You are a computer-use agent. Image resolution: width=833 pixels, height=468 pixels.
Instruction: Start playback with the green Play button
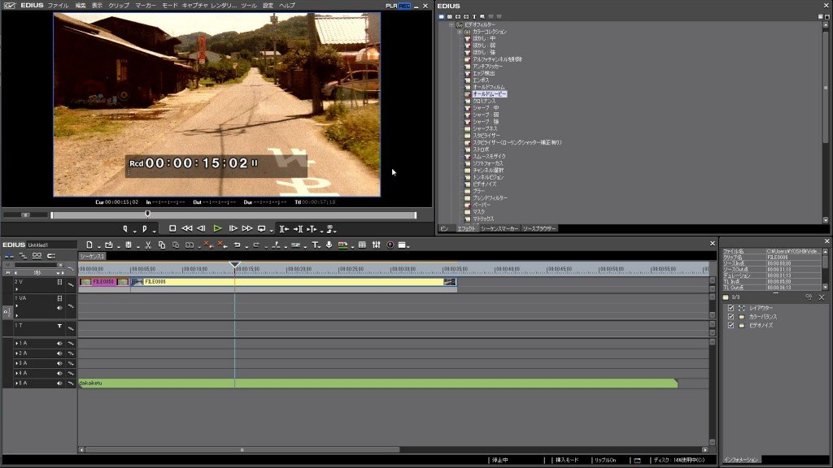(217, 228)
